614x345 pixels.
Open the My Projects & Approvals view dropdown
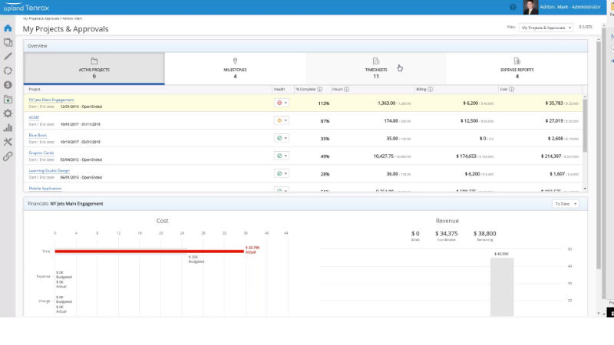click(x=546, y=28)
